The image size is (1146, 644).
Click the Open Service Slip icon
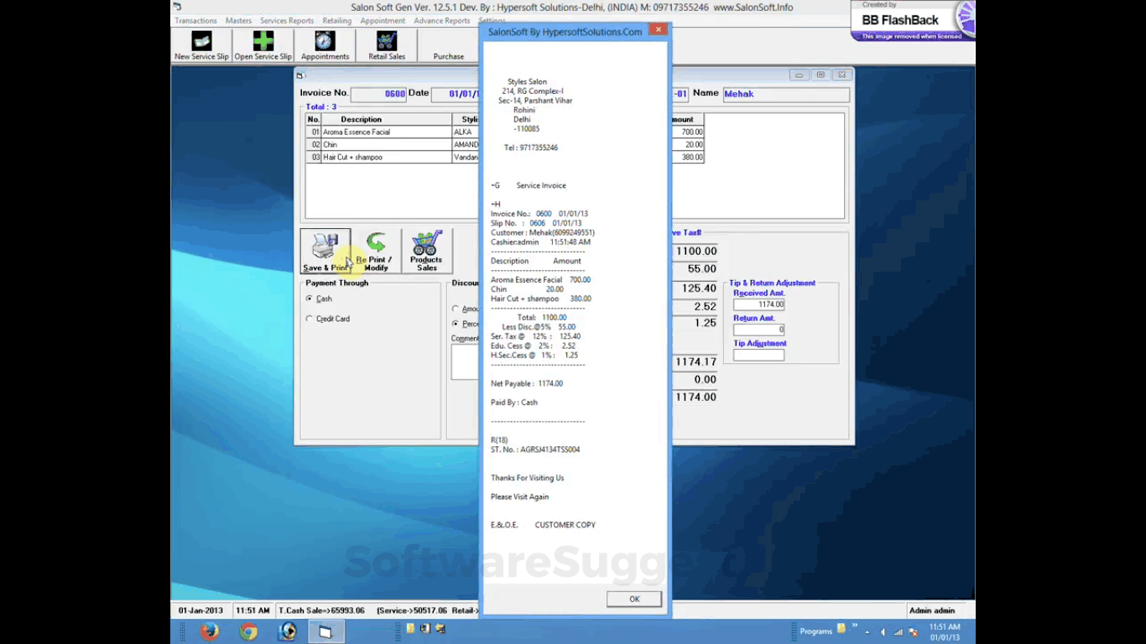263,45
